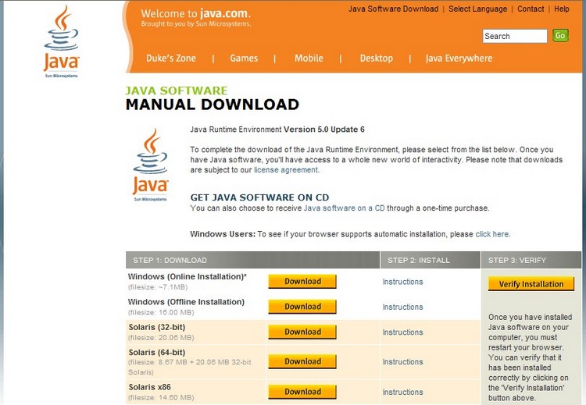Click the 'click here' automatic installation link
Viewport: 586px width, 405px height.
tap(491, 234)
